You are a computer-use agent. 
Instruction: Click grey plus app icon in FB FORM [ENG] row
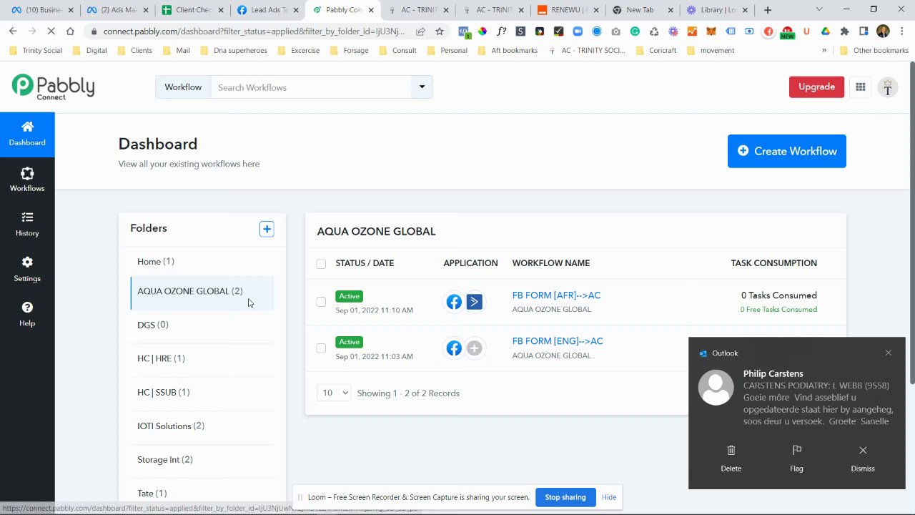pos(474,348)
